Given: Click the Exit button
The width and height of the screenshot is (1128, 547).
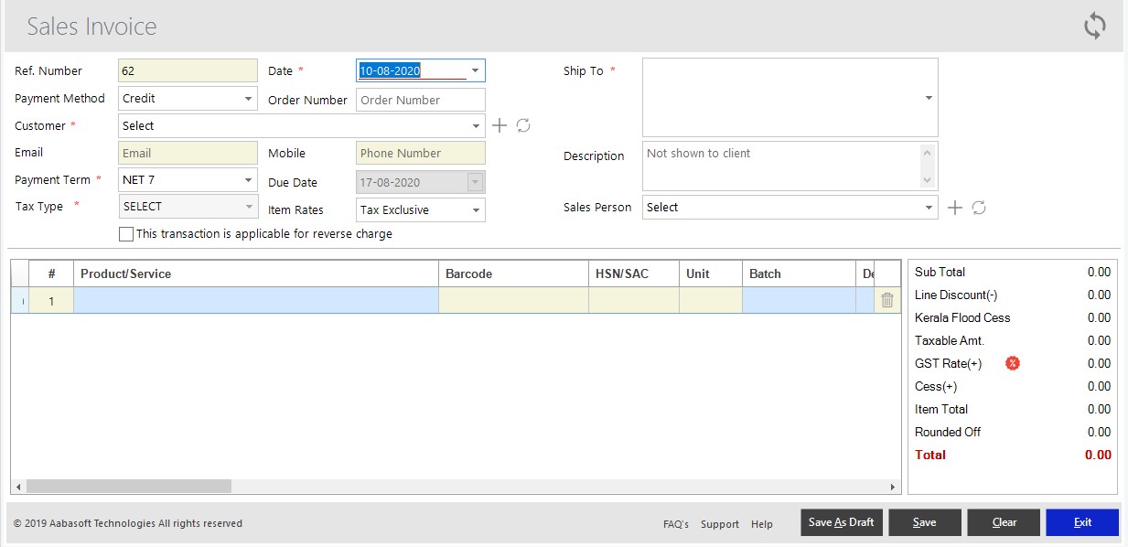Looking at the screenshot, I should pyautogui.click(x=1081, y=521).
